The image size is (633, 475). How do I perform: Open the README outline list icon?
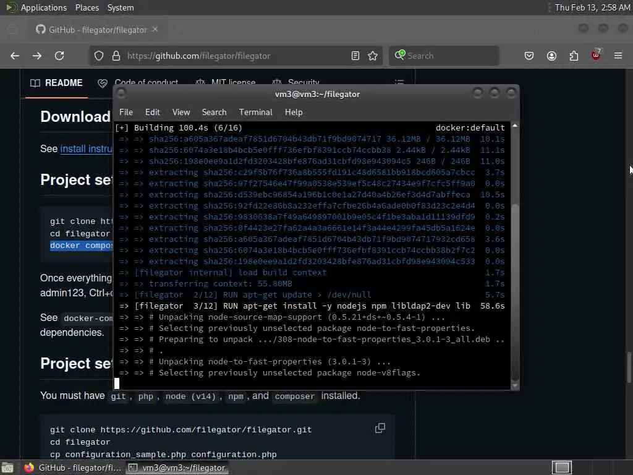pyautogui.click(x=399, y=82)
